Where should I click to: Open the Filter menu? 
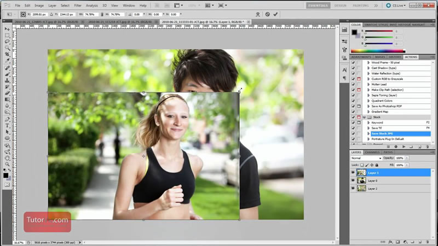[x=78, y=5]
